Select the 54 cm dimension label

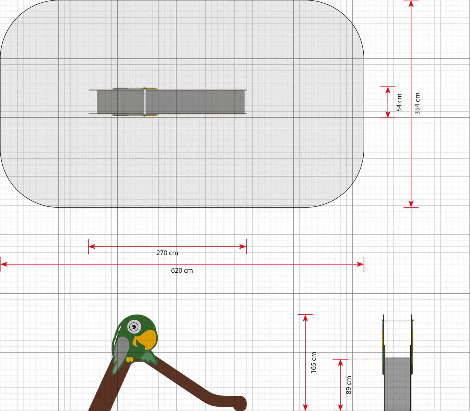[x=399, y=103]
